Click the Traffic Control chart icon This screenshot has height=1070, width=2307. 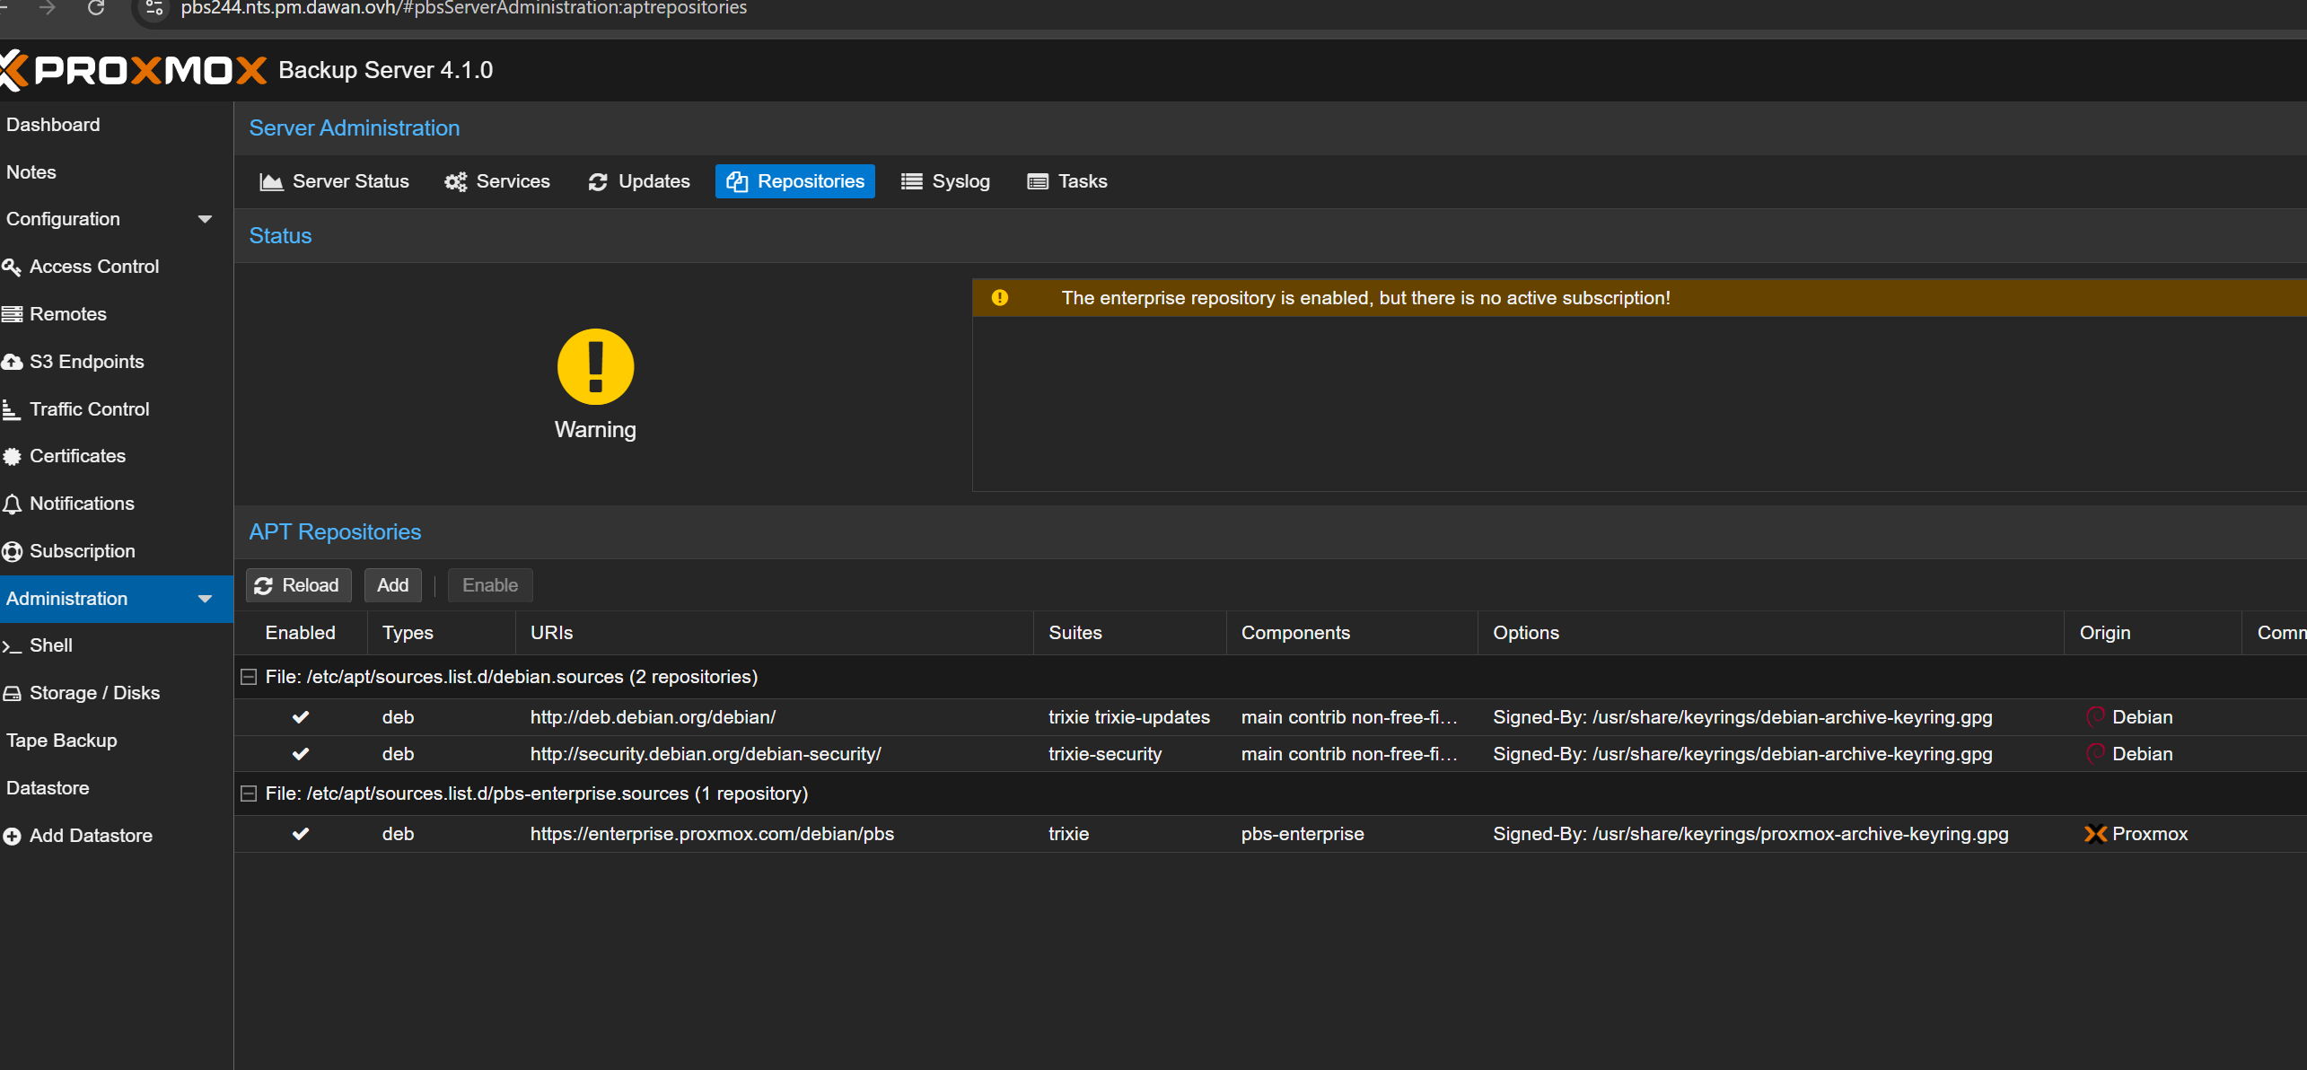[12, 409]
